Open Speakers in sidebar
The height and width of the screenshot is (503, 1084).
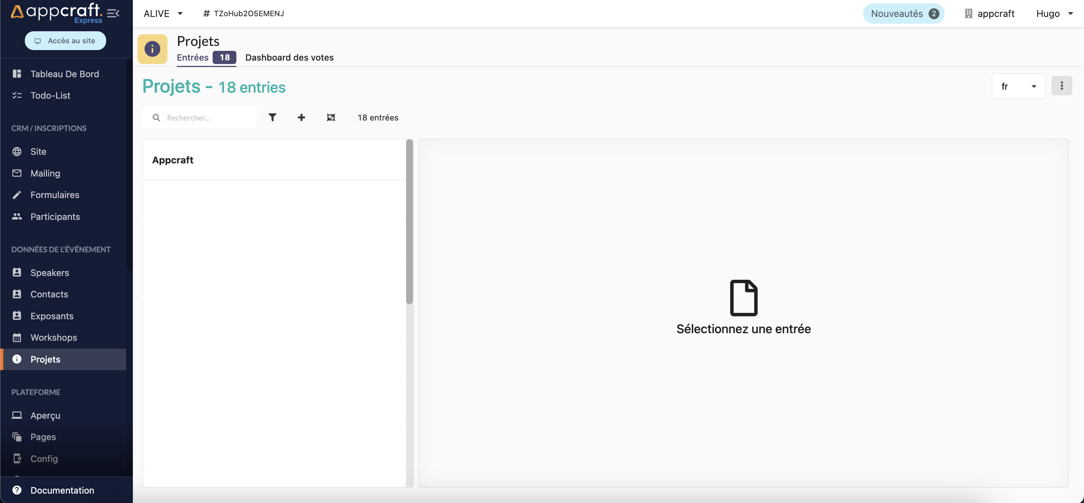tap(50, 272)
